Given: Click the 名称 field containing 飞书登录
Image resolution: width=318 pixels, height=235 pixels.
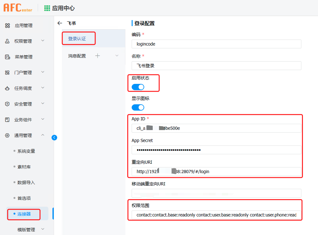Looking at the screenshot, I should point(217,66).
